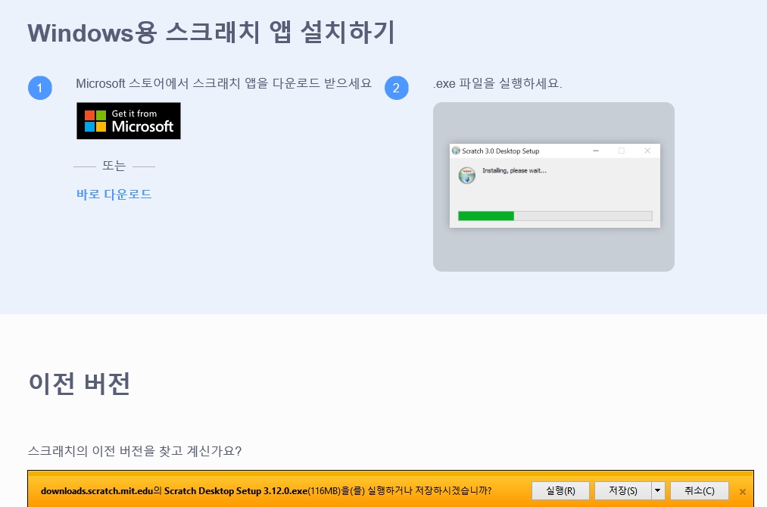Open the 바로 다운로드 direct download link
Screen dimensions: 767x507
[x=114, y=194]
